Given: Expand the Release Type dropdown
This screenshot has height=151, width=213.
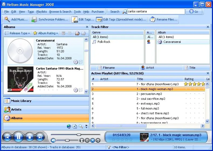Looking at the screenshot, I should (17, 33).
